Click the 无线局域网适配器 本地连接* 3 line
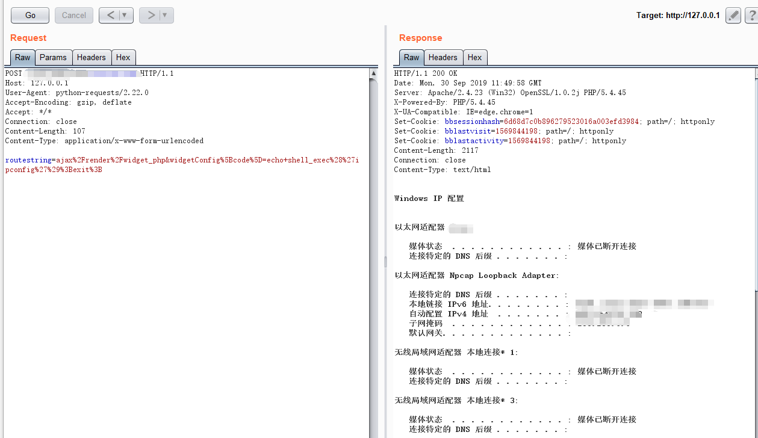This screenshot has height=438, width=758. coord(456,401)
